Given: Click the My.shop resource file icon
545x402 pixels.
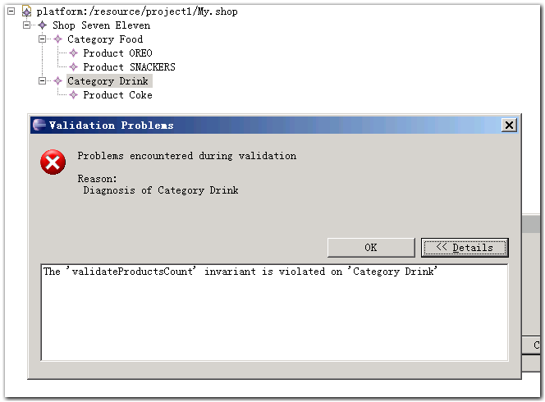Looking at the screenshot, I should [26, 12].
